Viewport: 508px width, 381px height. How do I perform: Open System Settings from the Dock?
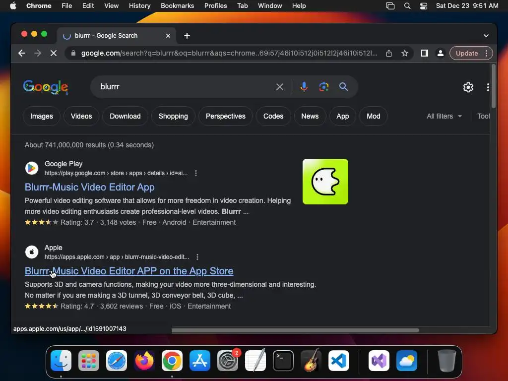pyautogui.click(x=227, y=361)
